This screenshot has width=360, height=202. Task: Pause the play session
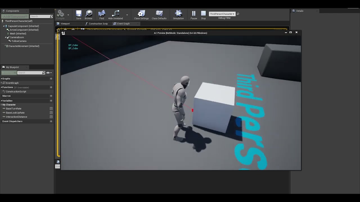pos(194,15)
